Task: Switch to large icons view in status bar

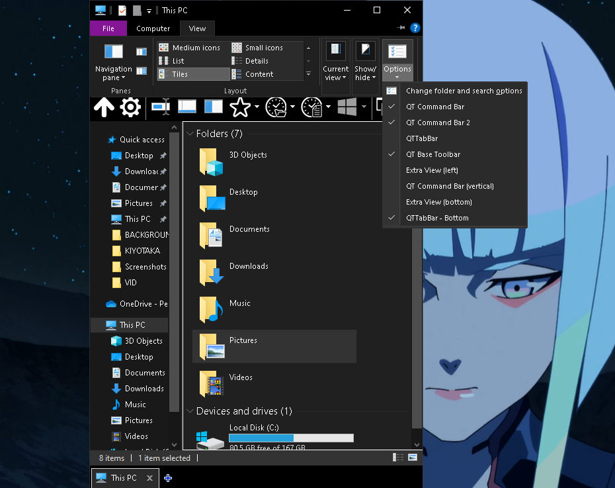Action: 413,458
